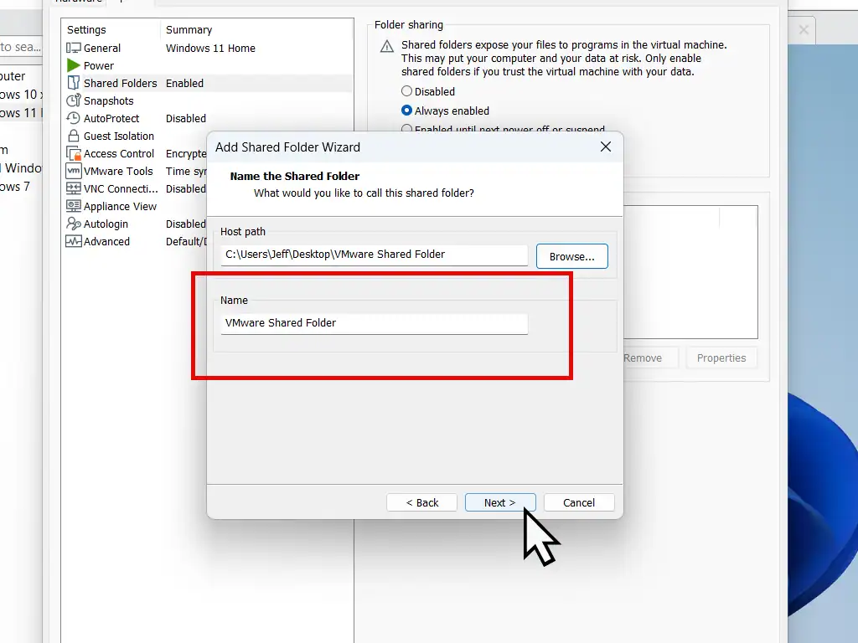Choose the Always enabled radio button
Image resolution: width=858 pixels, height=643 pixels.
(x=406, y=111)
